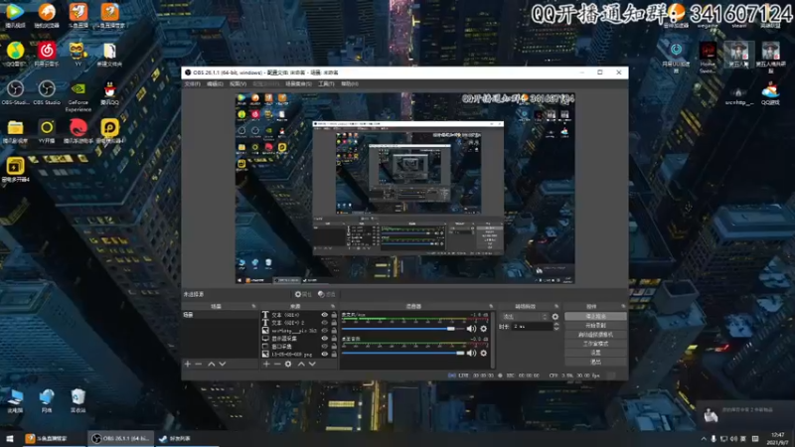Open transition properties with the gear icon
795x447 pixels.
coord(556,317)
